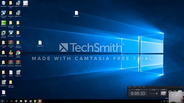Click the Camera preview thumbnail in recorder
Image resolution: width=184 pixels, height=103 pixels.
[x=164, y=94]
